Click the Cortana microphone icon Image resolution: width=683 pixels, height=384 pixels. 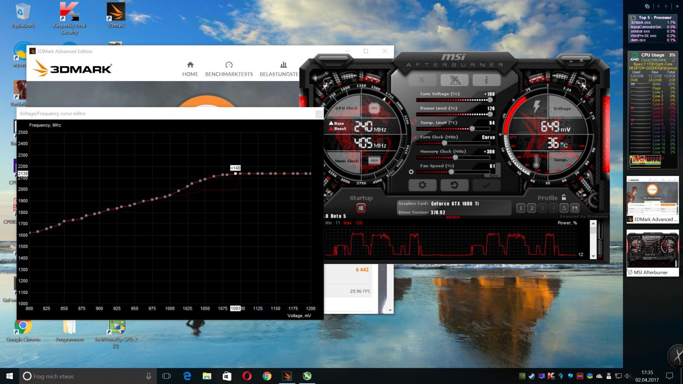point(148,376)
